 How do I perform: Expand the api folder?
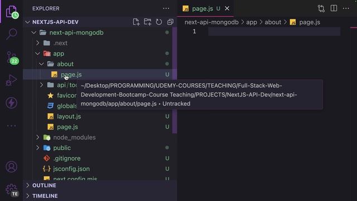pos(41,85)
